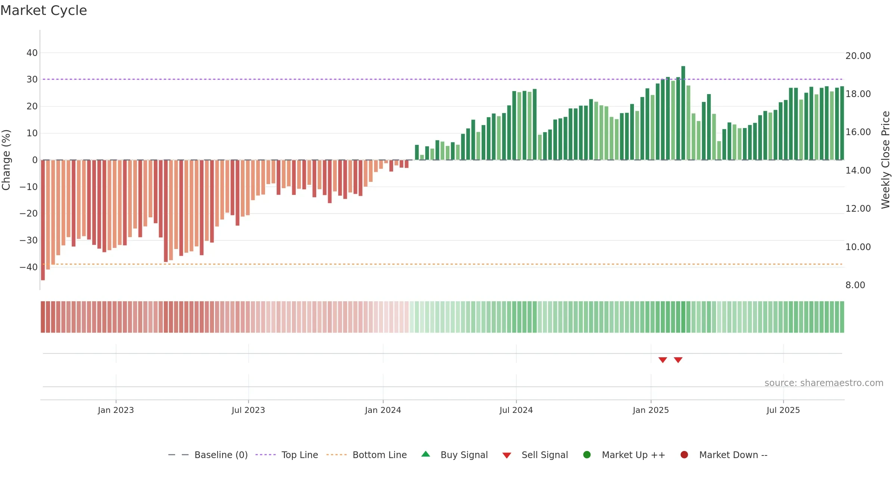The width and height of the screenshot is (896, 504).
Task: Click the 16.00 price axis label
Action: point(858,132)
